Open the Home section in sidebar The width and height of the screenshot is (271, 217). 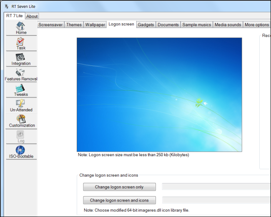21,28
